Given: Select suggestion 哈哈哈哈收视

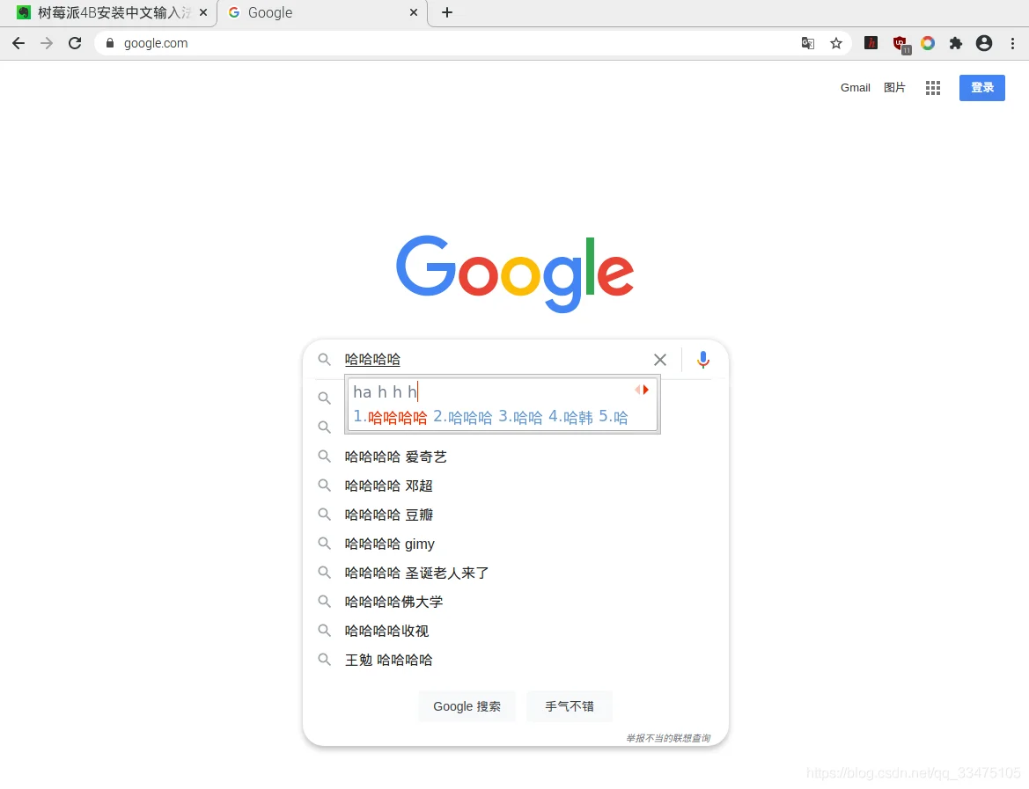Looking at the screenshot, I should [515, 631].
